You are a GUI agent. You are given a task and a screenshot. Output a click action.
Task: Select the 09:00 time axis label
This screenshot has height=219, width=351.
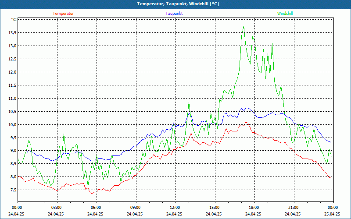[135, 208]
